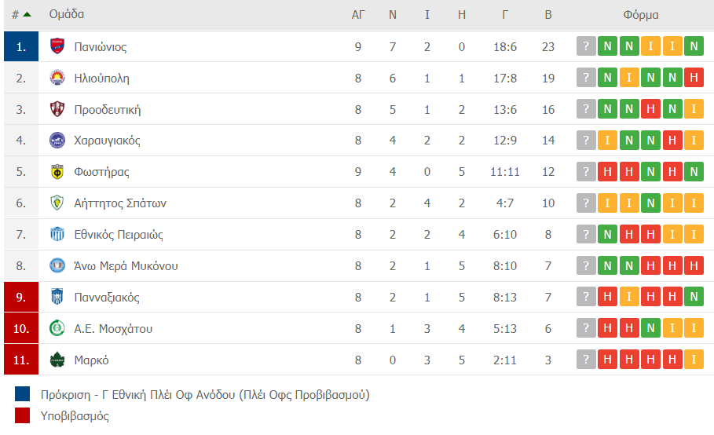Viewport: 714px width, 435px height.
Task: Click the red Υποβιβασμός legend swatch
Action: coord(22,415)
